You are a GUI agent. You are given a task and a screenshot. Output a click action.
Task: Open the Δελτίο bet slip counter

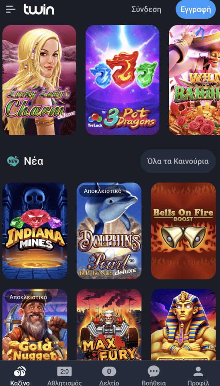pos(109,371)
